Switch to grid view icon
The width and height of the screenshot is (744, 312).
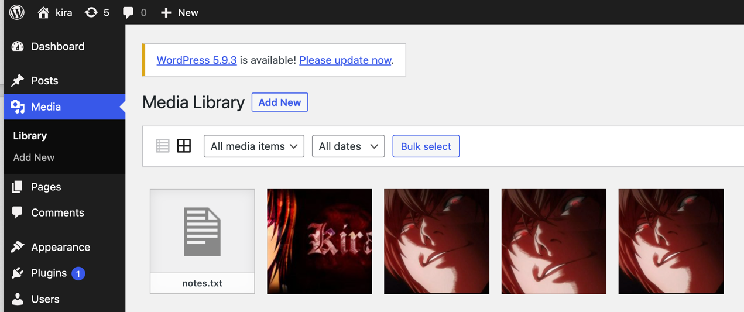184,146
